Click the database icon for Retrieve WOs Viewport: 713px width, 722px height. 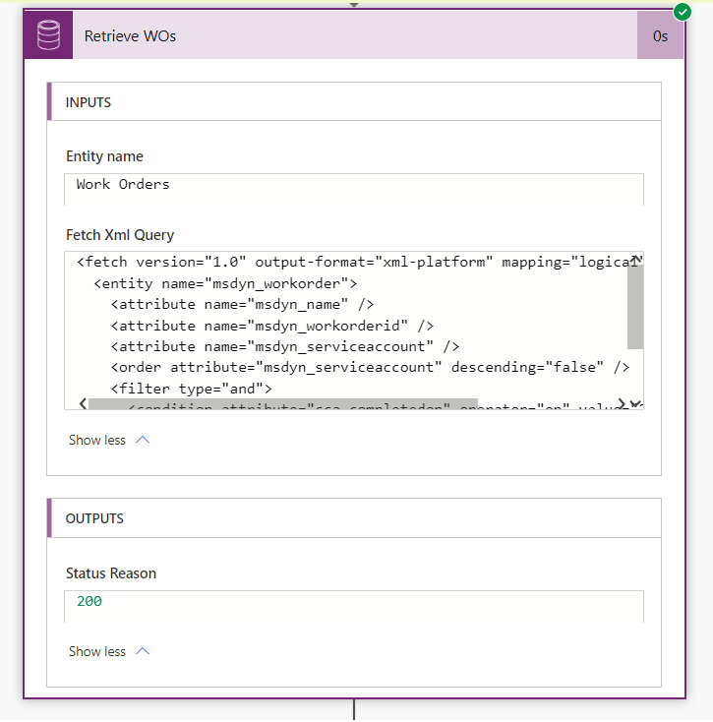[48, 36]
